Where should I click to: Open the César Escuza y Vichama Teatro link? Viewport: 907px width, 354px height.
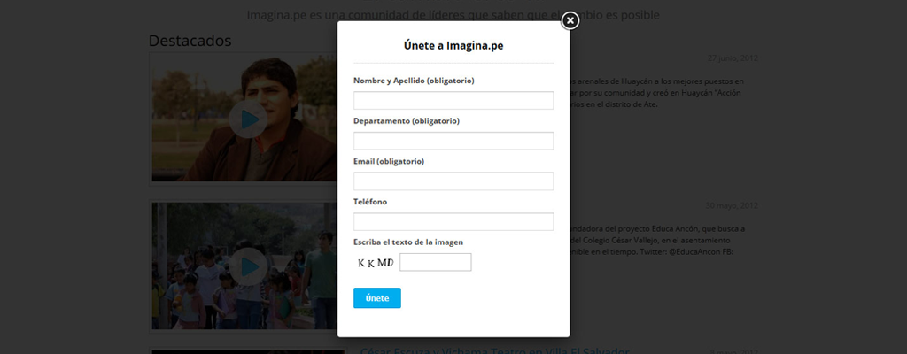pyautogui.click(x=494, y=351)
